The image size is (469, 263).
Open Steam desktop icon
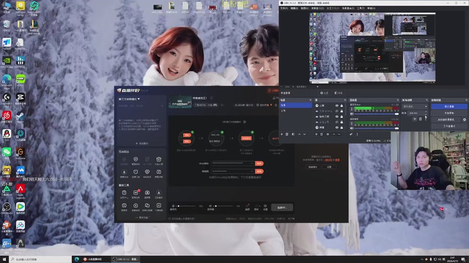pos(21,116)
